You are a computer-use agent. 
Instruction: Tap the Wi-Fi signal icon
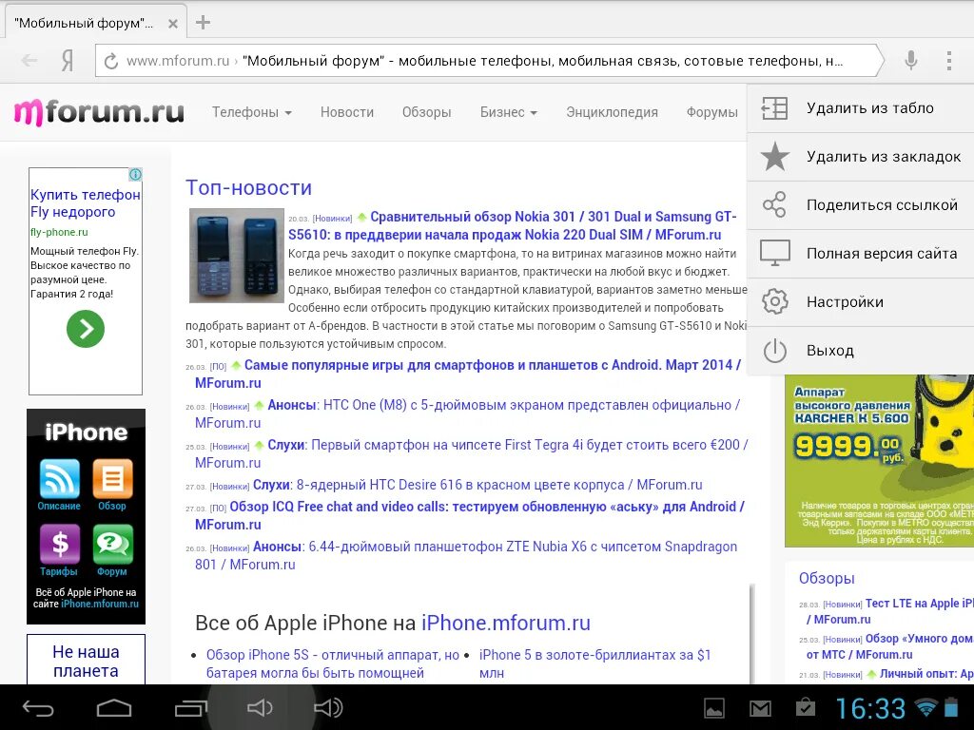[926, 707]
